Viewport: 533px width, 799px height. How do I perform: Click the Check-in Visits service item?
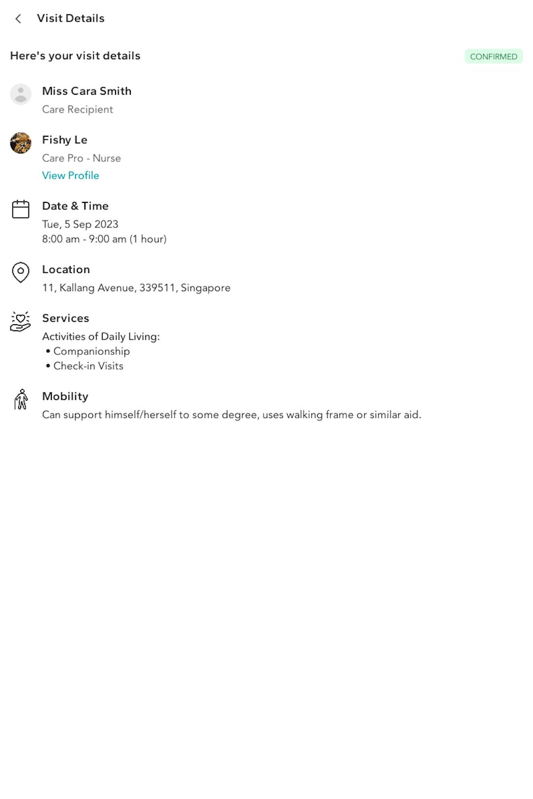pyautogui.click(x=88, y=366)
